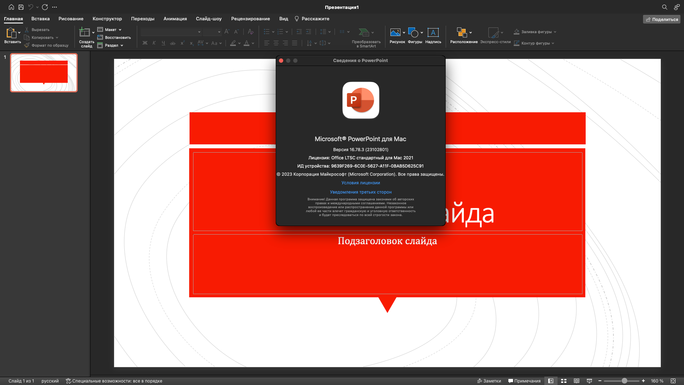
Task: Click the Расположение arrange icon
Action: 462,32
